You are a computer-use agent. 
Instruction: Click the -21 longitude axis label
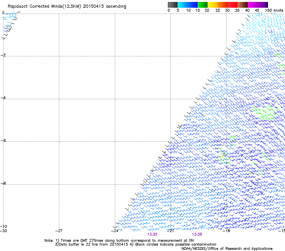coord(170,231)
